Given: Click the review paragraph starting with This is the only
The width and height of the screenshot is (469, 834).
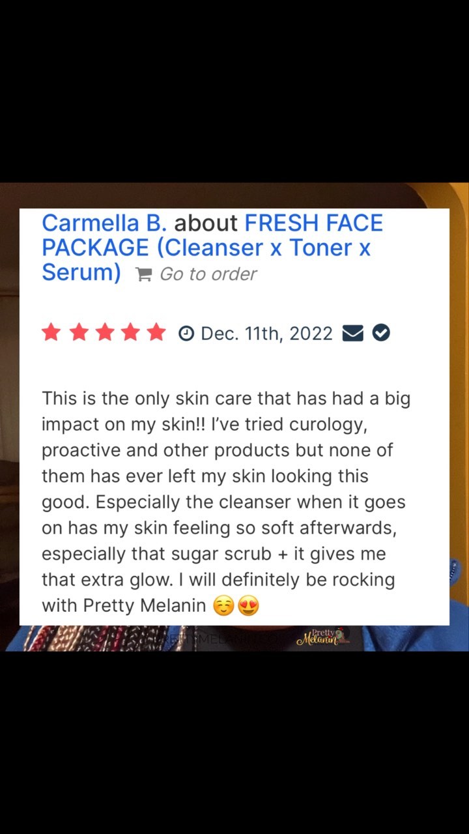Looking at the screenshot, I should (226, 502).
